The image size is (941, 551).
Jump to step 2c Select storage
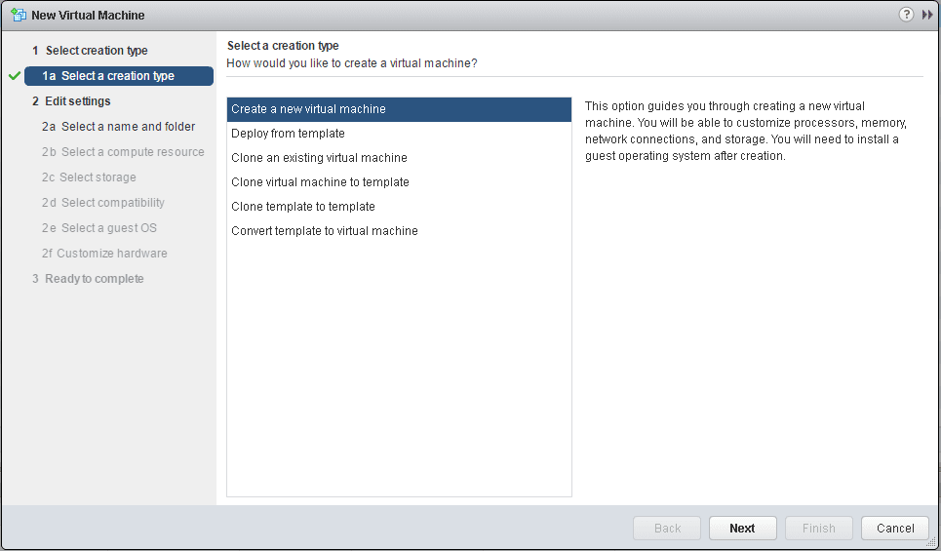pos(89,177)
